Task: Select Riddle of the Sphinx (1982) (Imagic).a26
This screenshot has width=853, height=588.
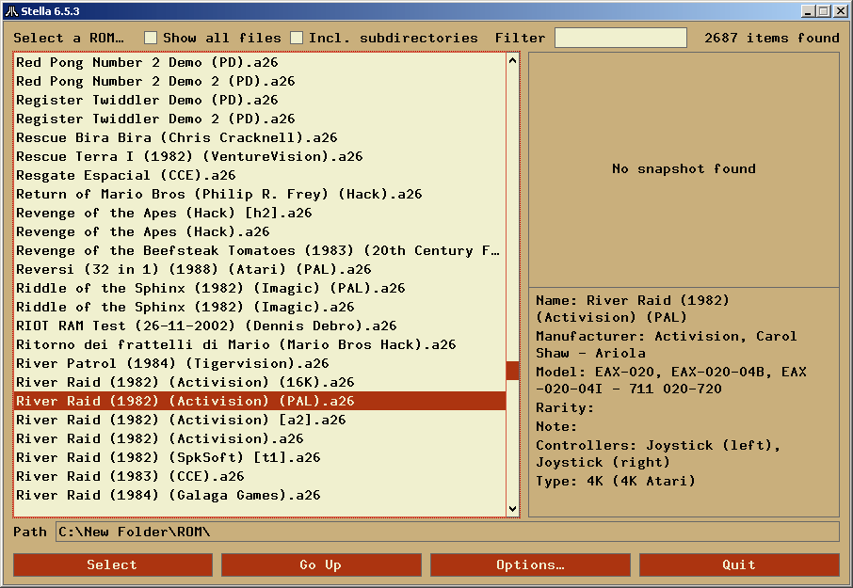Action: pos(260,307)
